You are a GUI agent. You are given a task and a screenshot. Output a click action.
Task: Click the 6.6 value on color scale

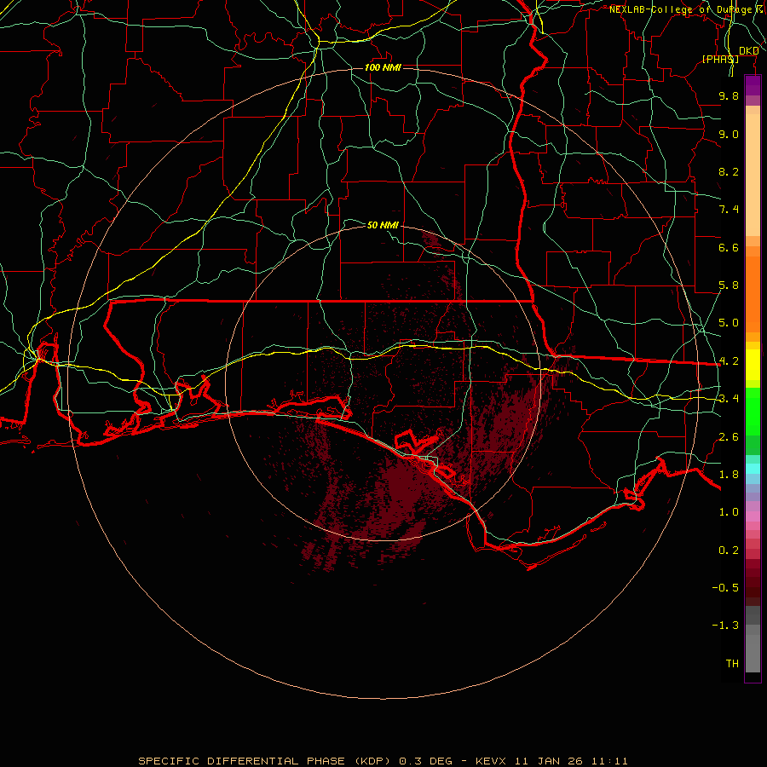coord(729,247)
